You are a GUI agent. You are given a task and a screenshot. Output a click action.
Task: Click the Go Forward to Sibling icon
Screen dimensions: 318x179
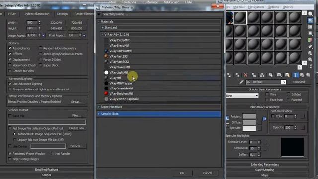pos(308,75)
